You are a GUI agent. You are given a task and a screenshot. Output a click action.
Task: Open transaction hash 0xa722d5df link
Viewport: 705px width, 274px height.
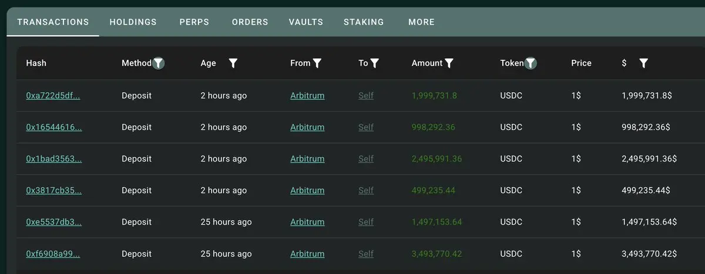53,96
